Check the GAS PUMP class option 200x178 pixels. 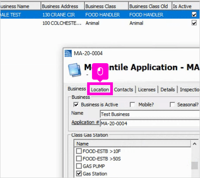(x=79, y=166)
